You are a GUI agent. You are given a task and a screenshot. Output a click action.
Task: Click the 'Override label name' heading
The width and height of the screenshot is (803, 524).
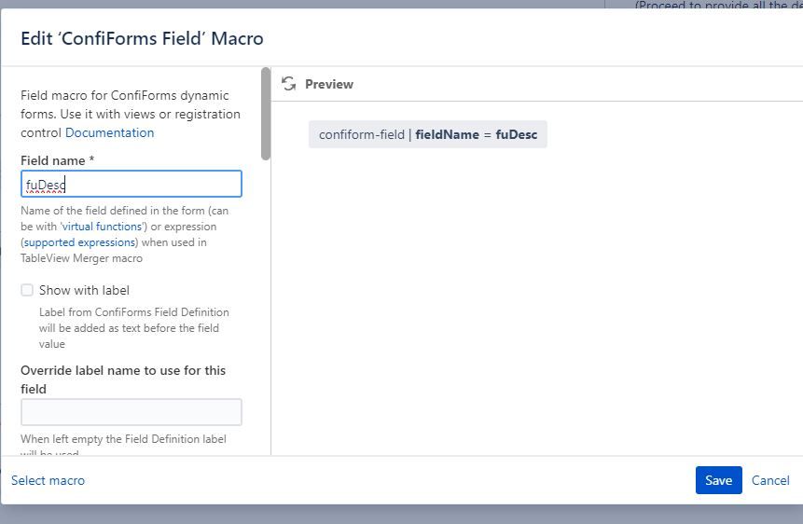pos(123,379)
